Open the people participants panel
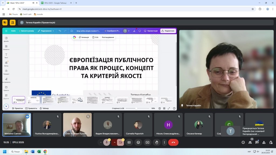 [x=250, y=142]
